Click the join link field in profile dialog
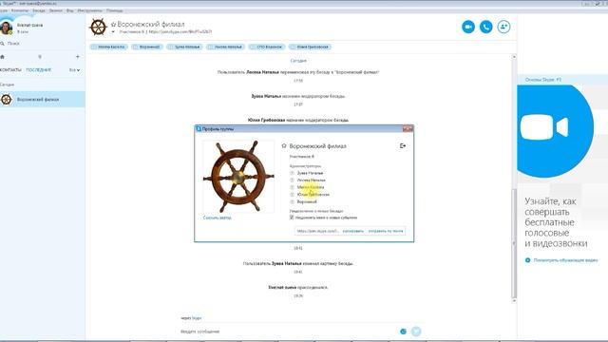Image resolution: width=608 pixels, height=342 pixels. click(x=317, y=231)
